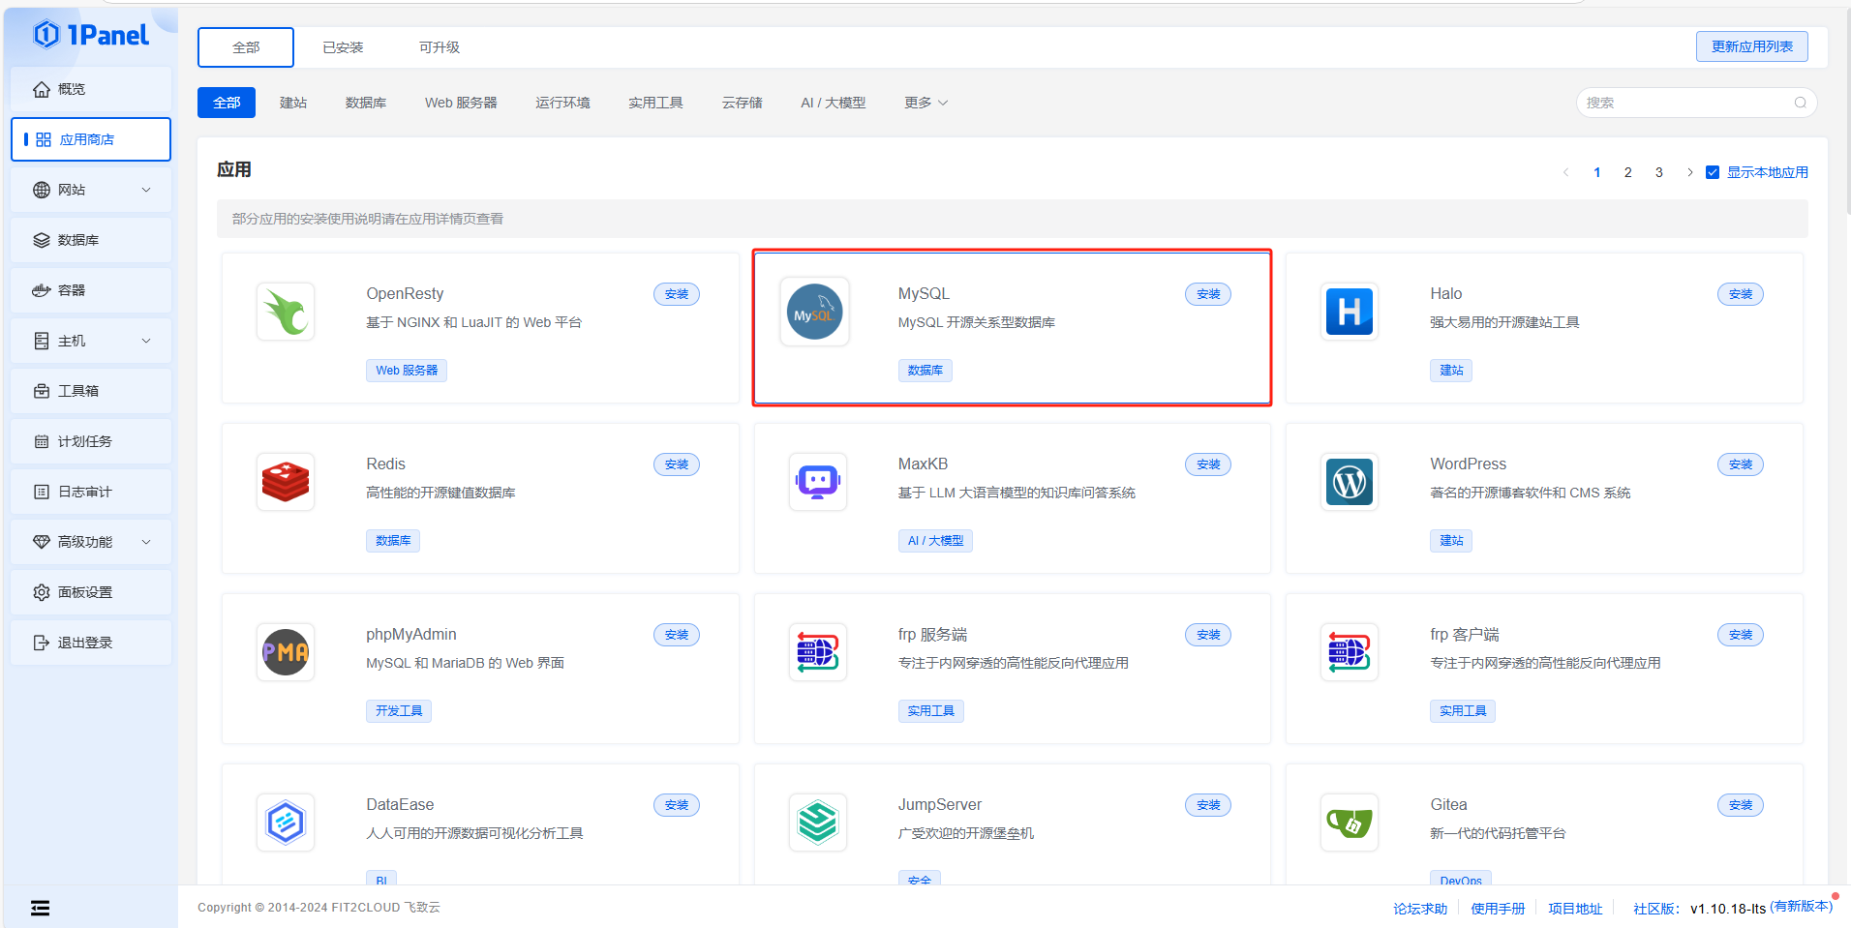
Task: Open the 更多 category dropdown
Action: pyautogui.click(x=925, y=103)
